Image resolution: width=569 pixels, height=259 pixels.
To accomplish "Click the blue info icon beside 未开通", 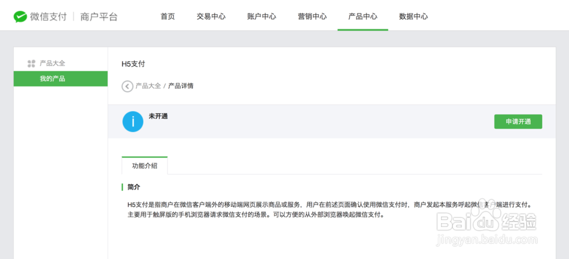I will (x=133, y=121).
